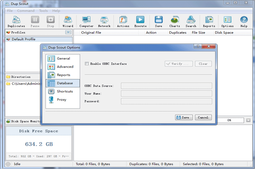Screen dimensions: 255x169
Task: Click 'Duplicates: 0 Files, 0 Bytes' status
Action: [151, 164]
